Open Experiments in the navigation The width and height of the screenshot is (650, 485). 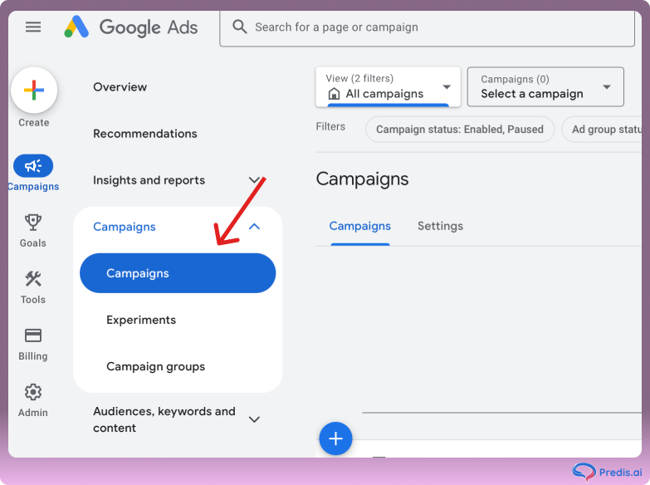[141, 320]
